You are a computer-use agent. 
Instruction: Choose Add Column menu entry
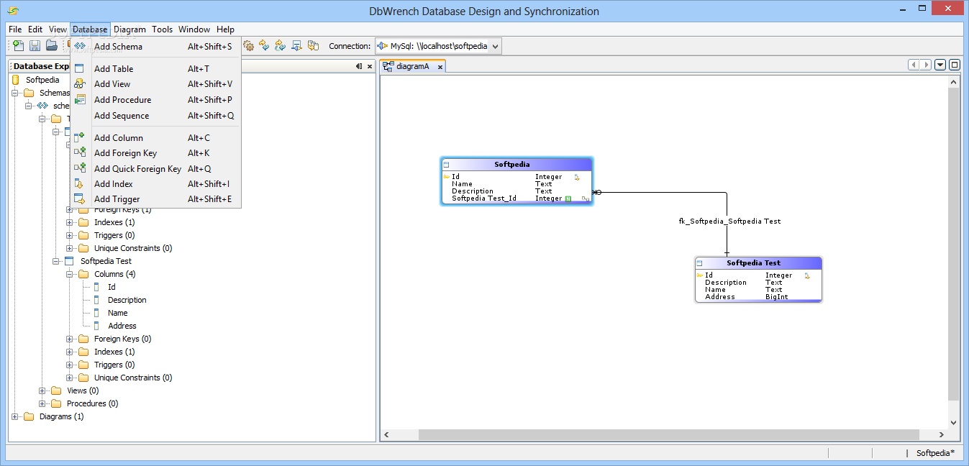point(155,138)
